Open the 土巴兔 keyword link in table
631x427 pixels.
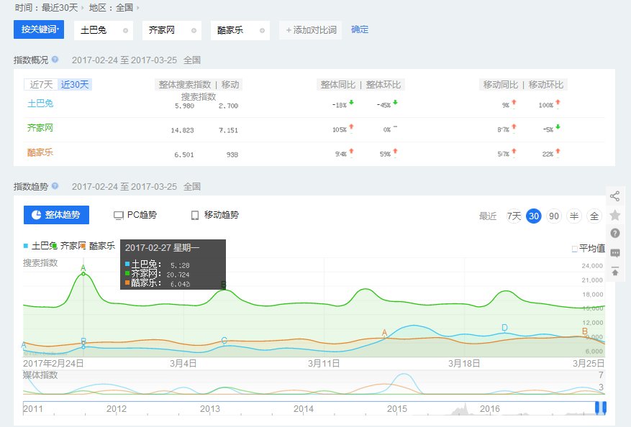tap(40, 104)
